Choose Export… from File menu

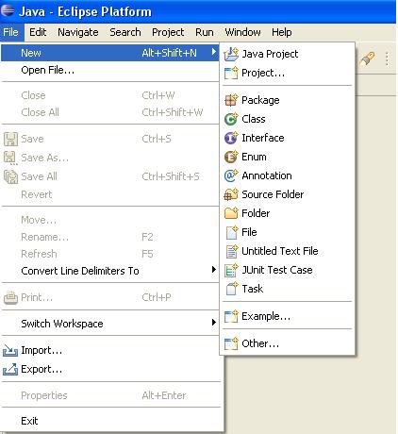pyautogui.click(x=110, y=369)
